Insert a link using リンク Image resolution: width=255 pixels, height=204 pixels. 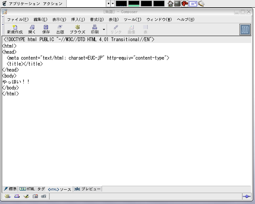click(x=116, y=30)
